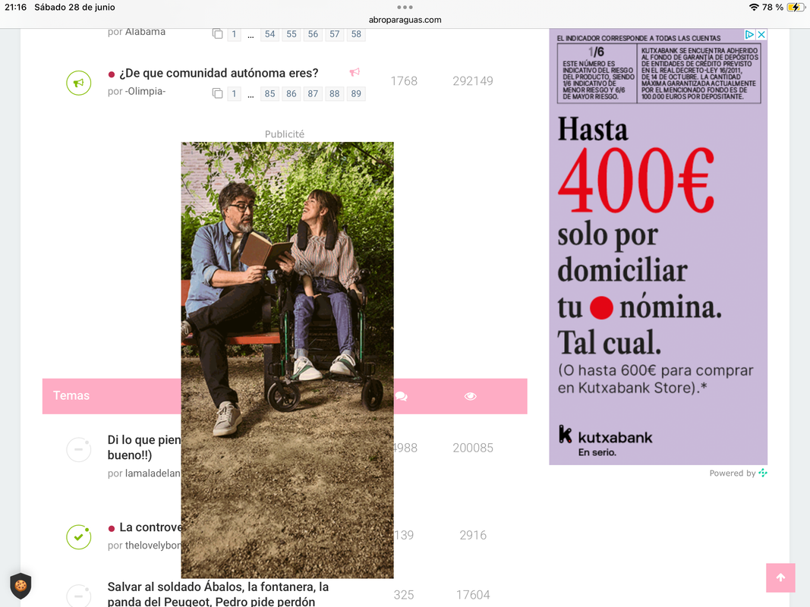
Task: Click view count 292149
Action: (x=473, y=81)
